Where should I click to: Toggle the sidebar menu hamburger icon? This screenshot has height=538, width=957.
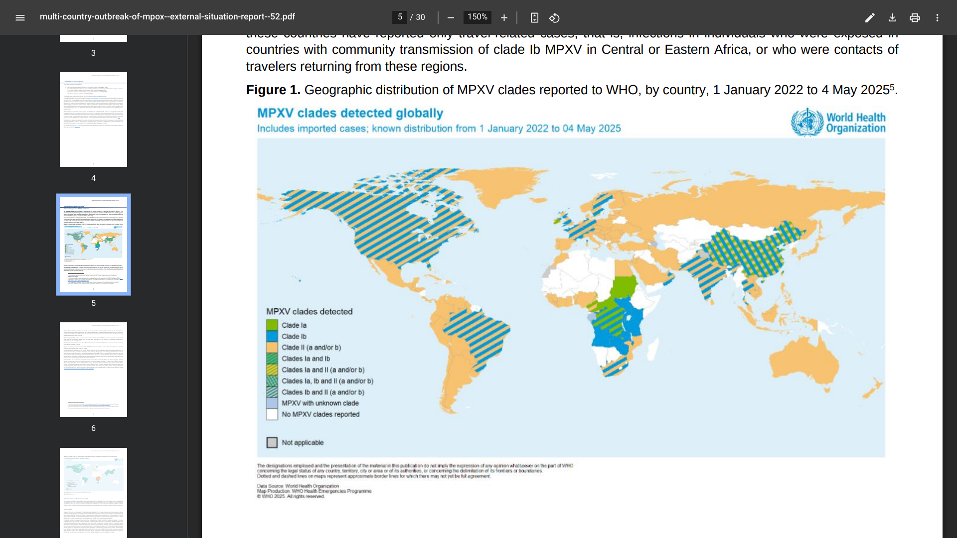point(20,17)
